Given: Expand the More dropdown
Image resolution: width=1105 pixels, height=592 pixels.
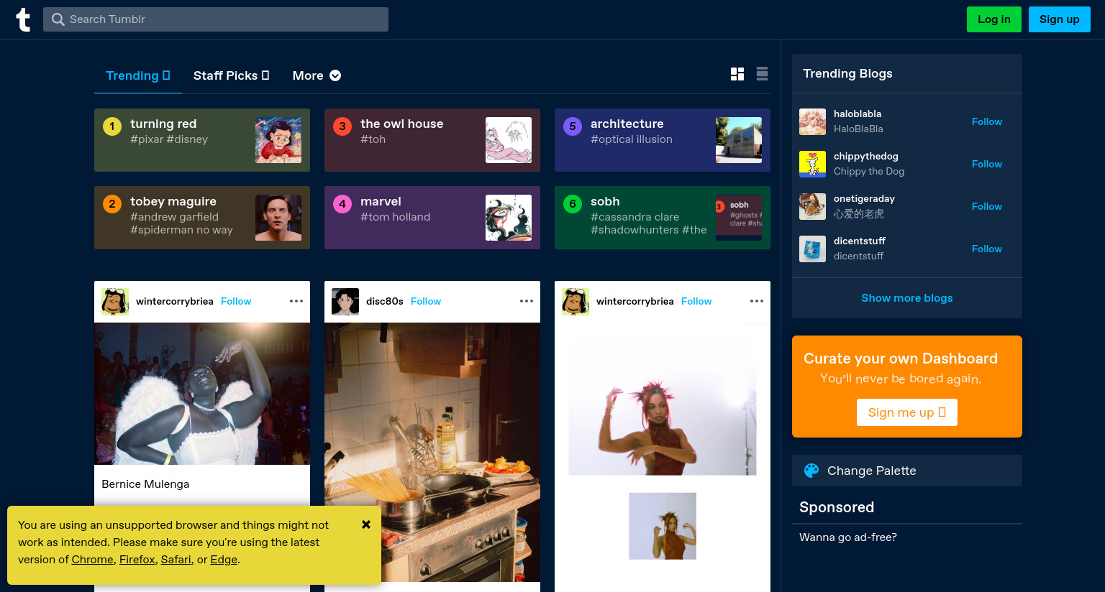Looking at the screenshot, I should click(317, 75).
